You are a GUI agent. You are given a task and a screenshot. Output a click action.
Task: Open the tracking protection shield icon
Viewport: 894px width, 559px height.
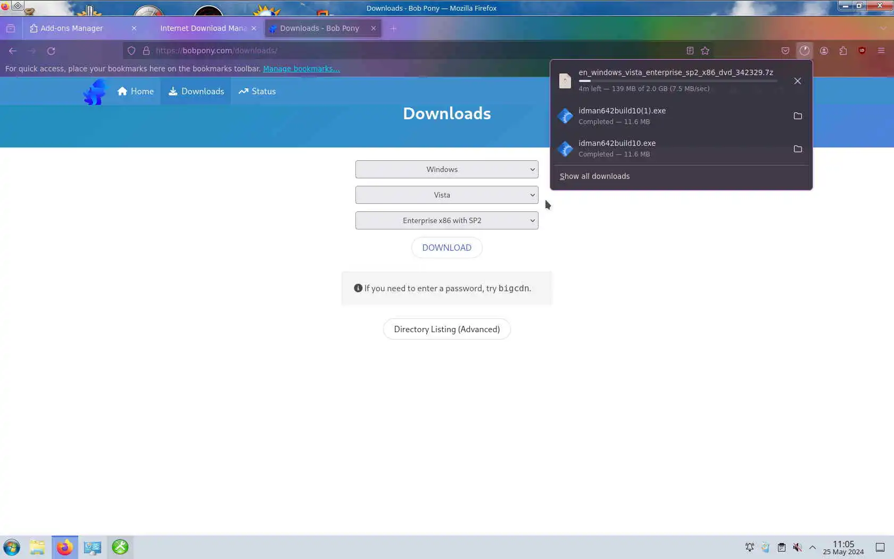pos(131,51)
